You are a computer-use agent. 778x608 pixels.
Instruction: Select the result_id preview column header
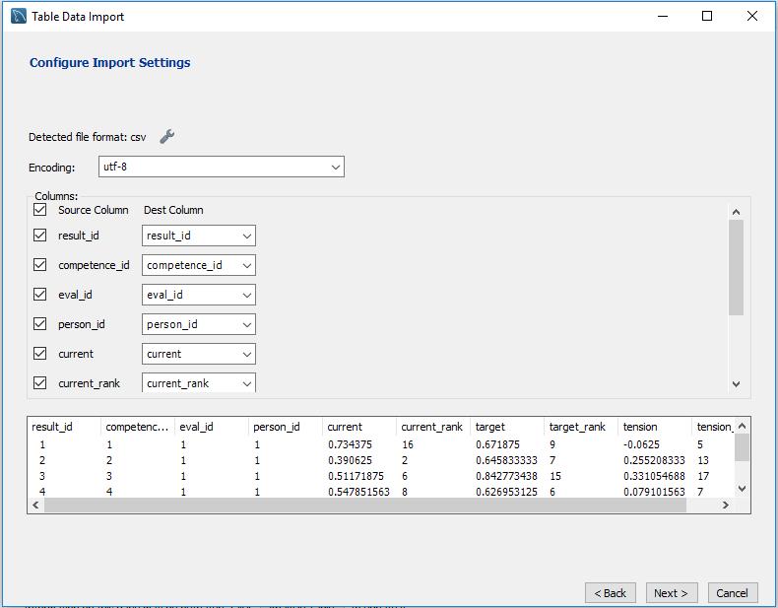64,427
